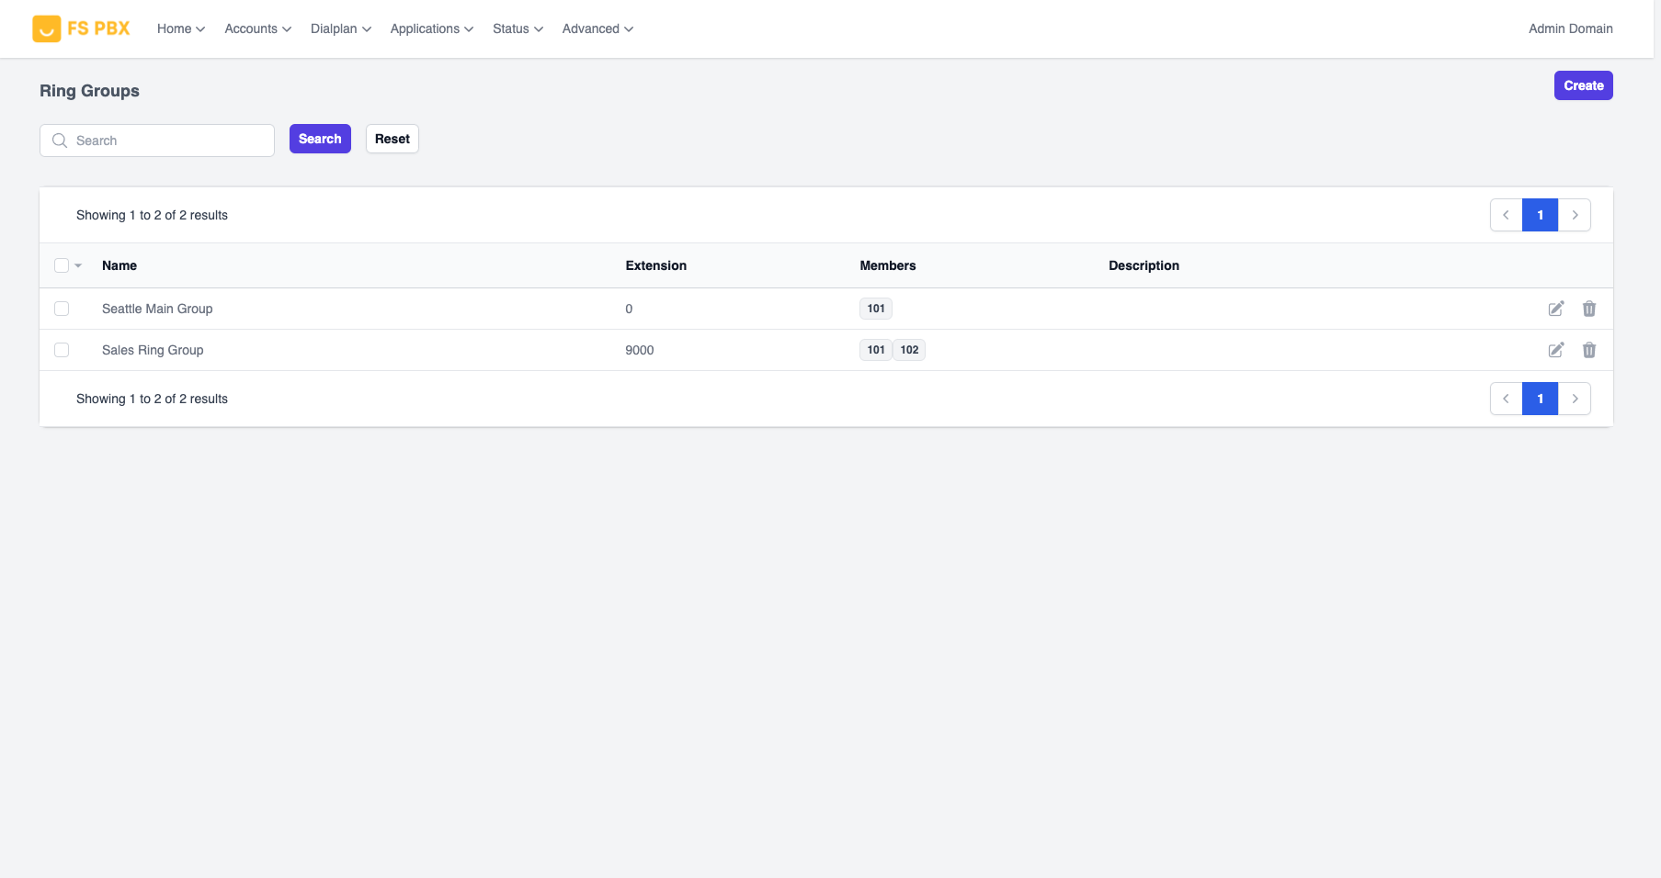Go to next page with right chevron
This screenshot has width=1661, height=878.
tap(1575, 214)
